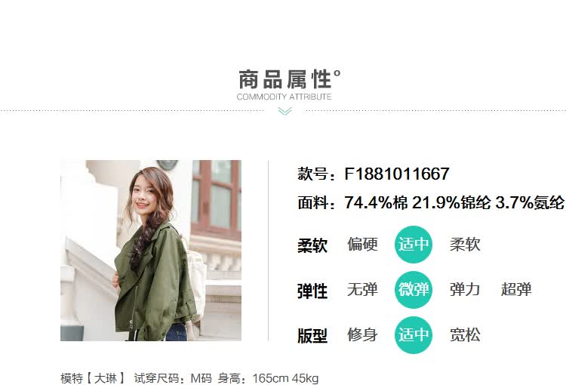Click the style number F1881011667
This screenshot has width=566, height=385.
pos(397,174)
